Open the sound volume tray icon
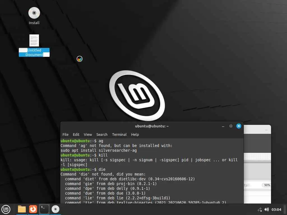Viewport: 287px width, 215px height. (x=267, y=209)
